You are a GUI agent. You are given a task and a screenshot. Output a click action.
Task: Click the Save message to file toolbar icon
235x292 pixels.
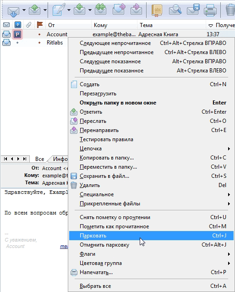coord(193,10)
